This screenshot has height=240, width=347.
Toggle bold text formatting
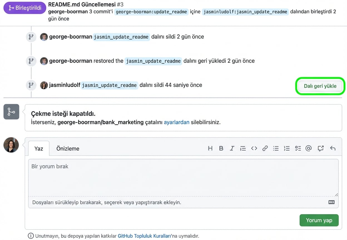pyautogui.click(x=221, y=148)
